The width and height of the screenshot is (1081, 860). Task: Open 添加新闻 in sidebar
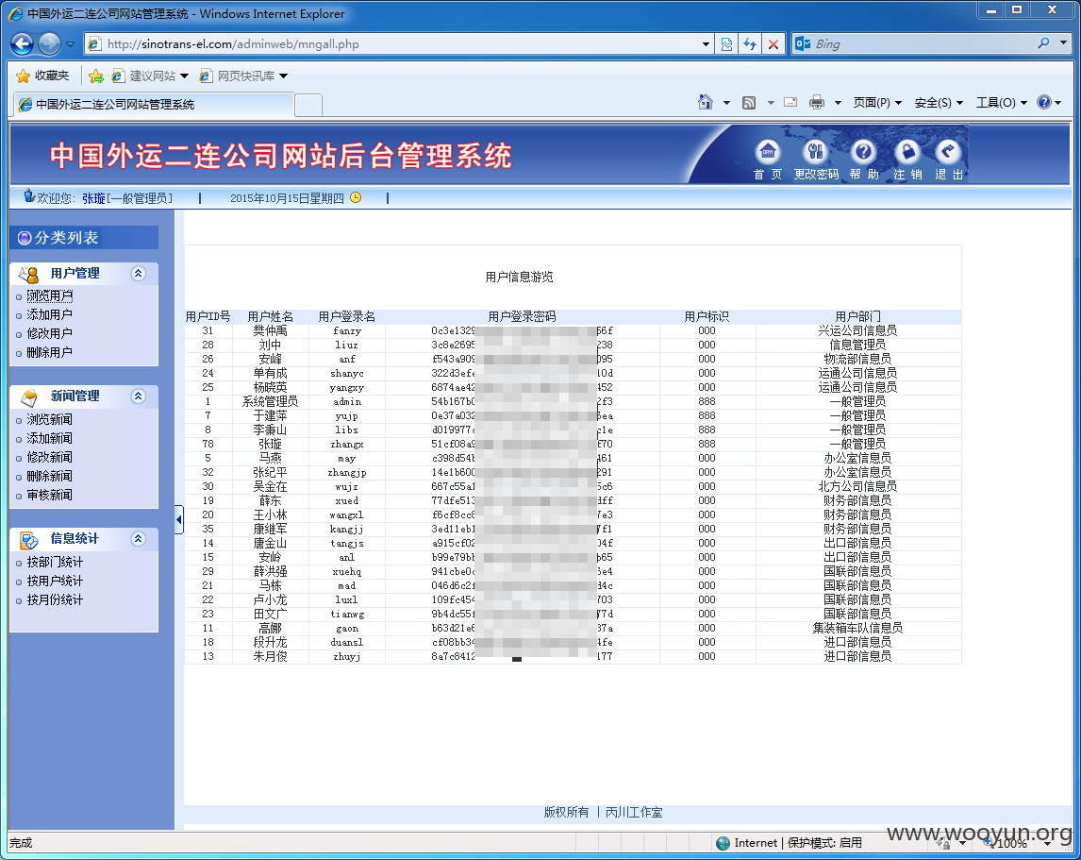click(x=50, y=438)
